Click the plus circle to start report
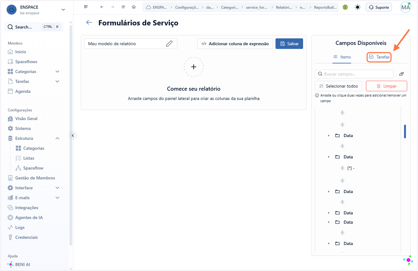The image size is (418, 271). tap(194, 67)
